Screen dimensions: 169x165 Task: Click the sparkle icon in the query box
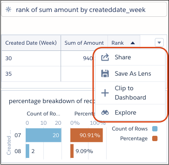pos(8,10)
